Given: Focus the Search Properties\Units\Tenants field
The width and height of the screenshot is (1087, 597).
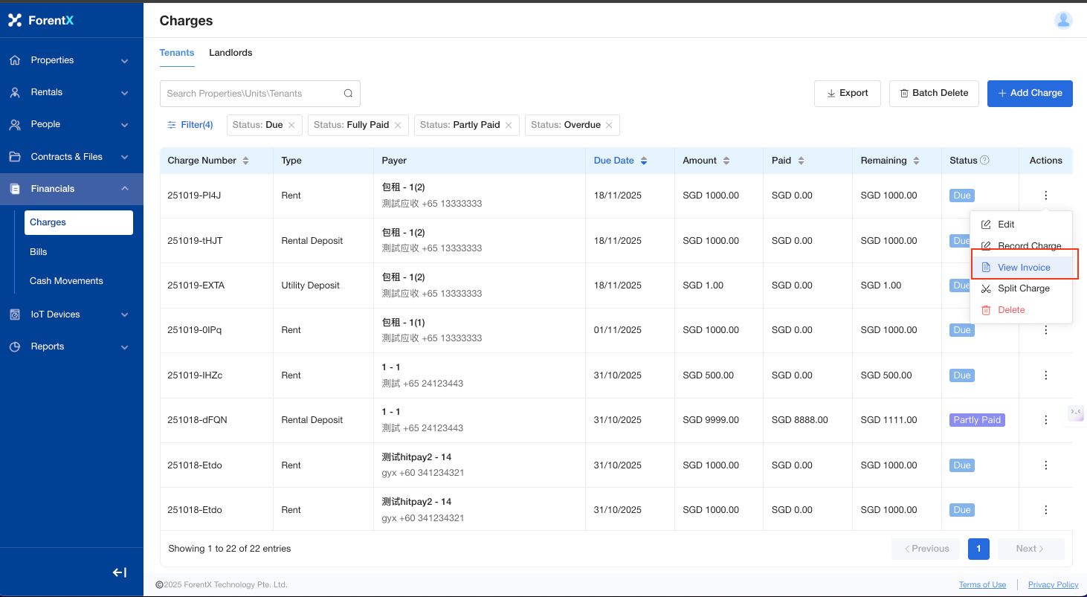Looking at the screenshot, I should 251,94.
